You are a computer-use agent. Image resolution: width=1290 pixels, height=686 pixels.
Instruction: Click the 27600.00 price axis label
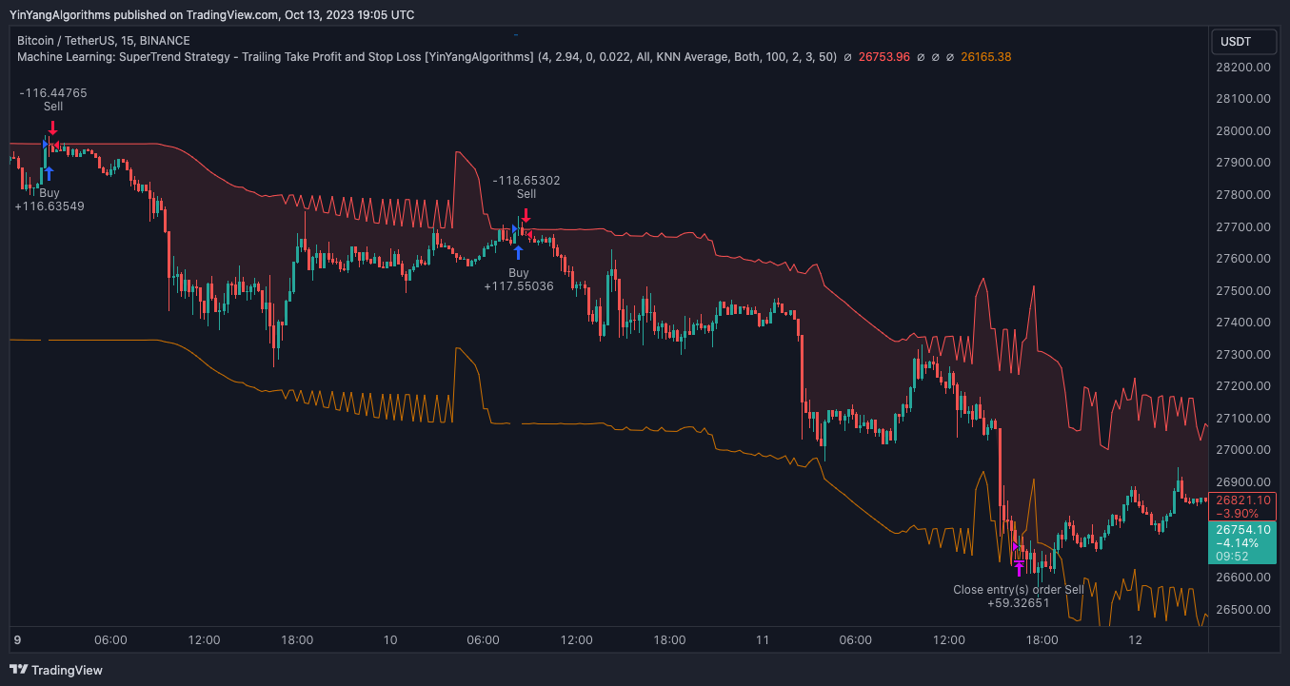1243,259
